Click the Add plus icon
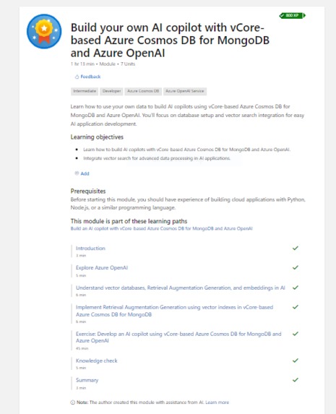 point(77,173)
